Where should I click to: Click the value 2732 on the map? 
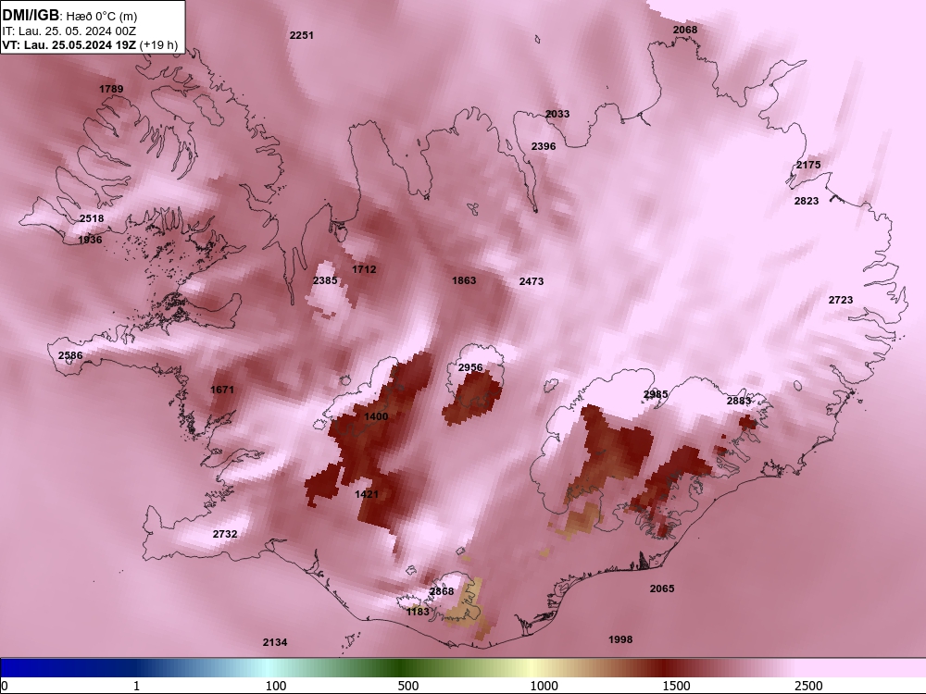tap(225, 534)
